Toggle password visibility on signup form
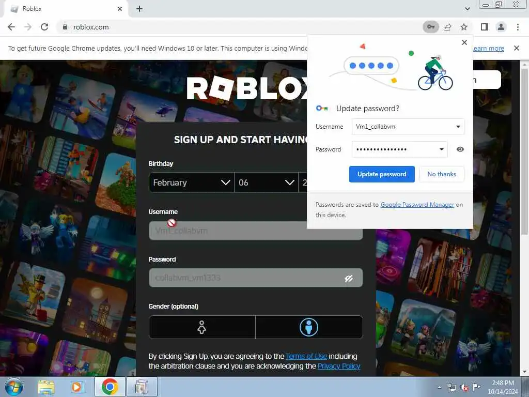 tap(349, 278)
